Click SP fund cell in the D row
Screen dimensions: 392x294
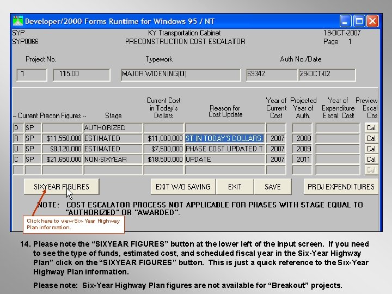(33, 128)
